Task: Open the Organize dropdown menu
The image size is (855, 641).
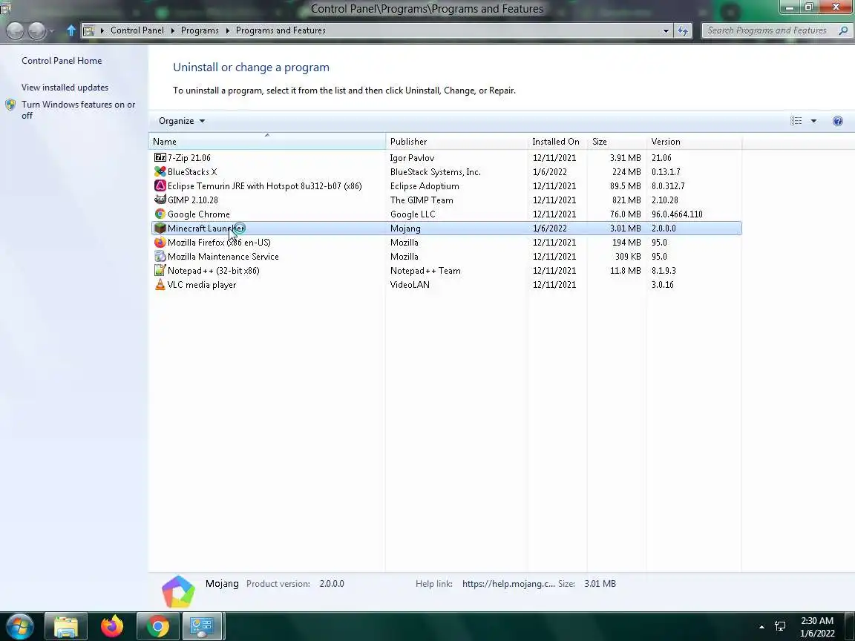Action: point(182,121)
